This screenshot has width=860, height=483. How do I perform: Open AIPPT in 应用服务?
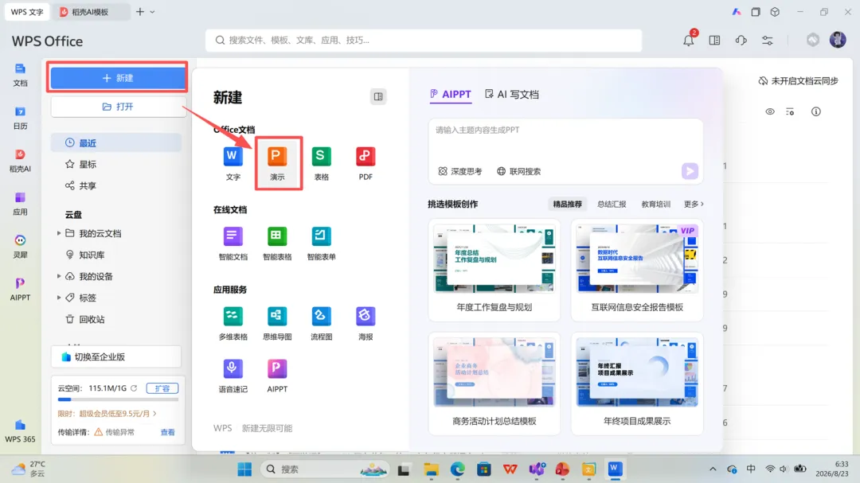click(x=277, y=376)
